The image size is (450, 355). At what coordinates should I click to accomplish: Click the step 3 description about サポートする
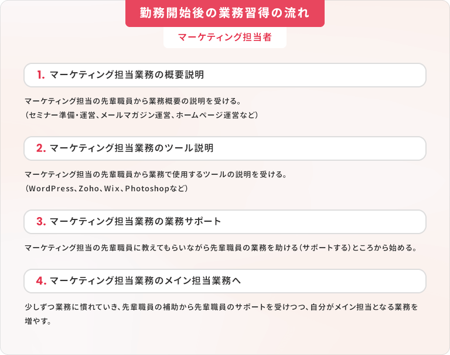[x=221, y=248]
